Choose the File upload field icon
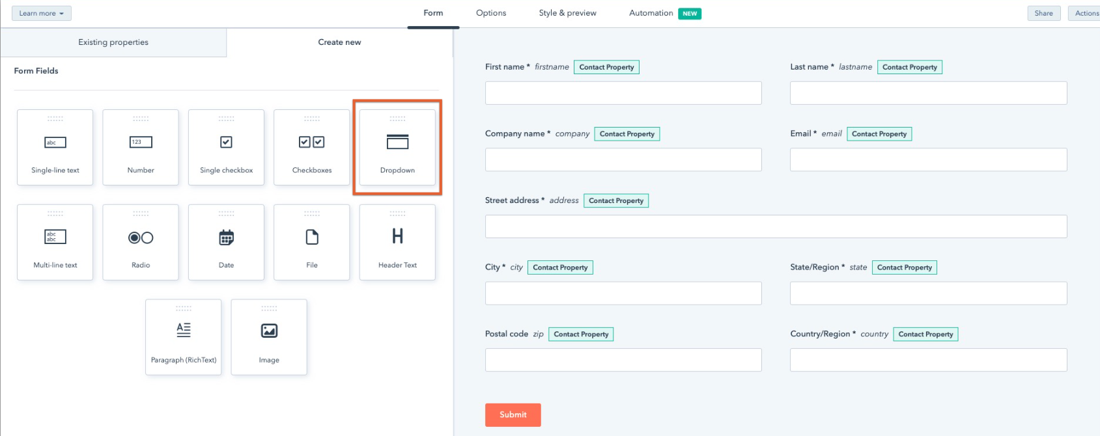 click(x=312, y=238)
